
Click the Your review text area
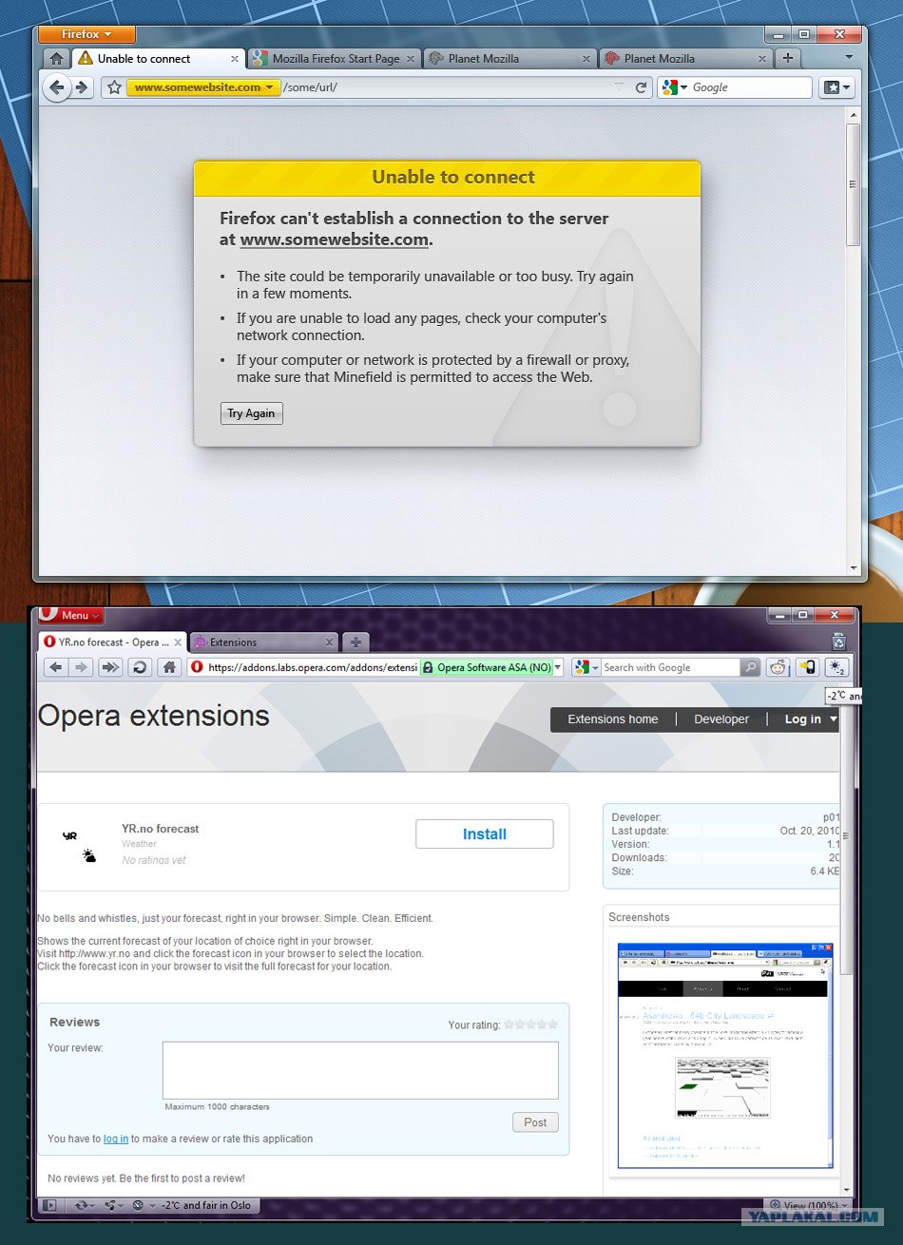click(360, 1070)
